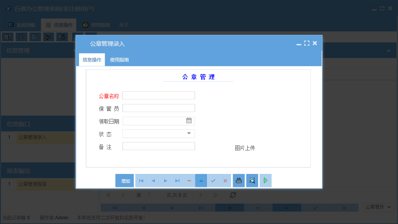Screen dimensions: 398x224
Task: Open the user management toolbar icon
Action: 49,37
